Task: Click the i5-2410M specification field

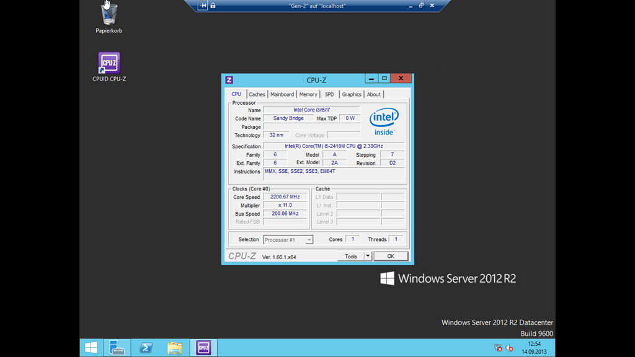Action: coord(334,146)
